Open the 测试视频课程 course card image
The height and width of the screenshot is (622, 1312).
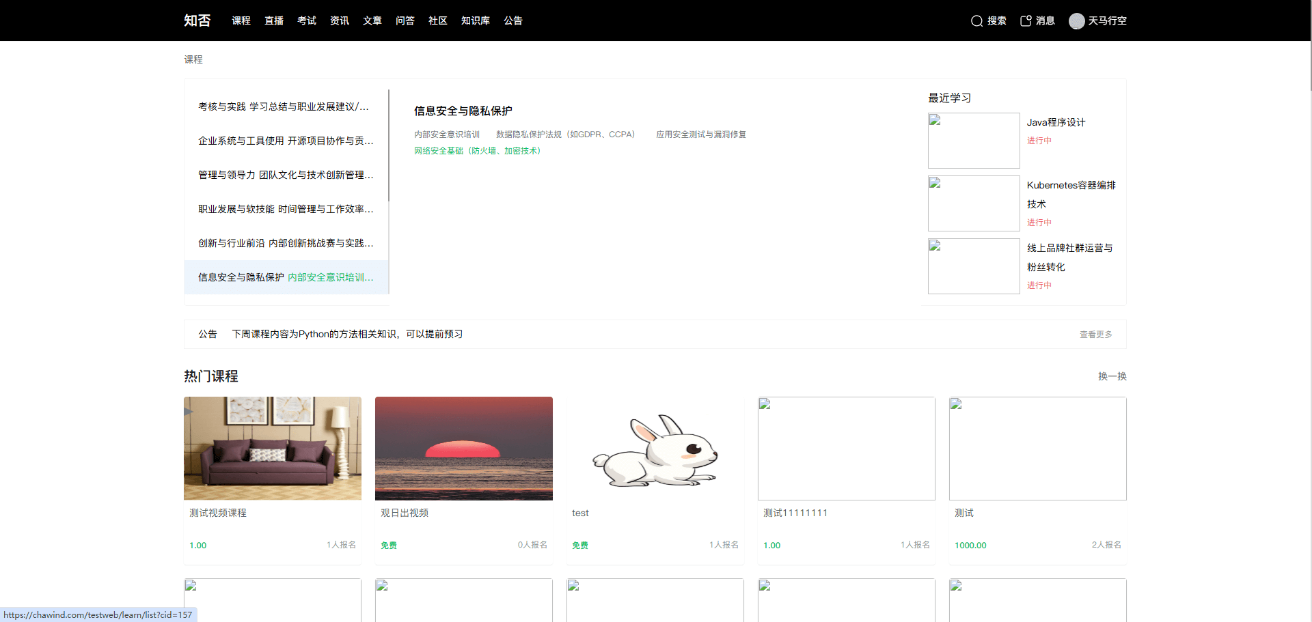(x=272, y=449)
